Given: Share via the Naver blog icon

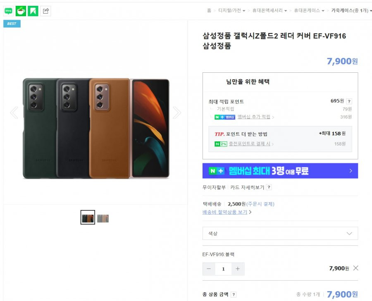Looking at the screenshot, I should coord(8,11).
